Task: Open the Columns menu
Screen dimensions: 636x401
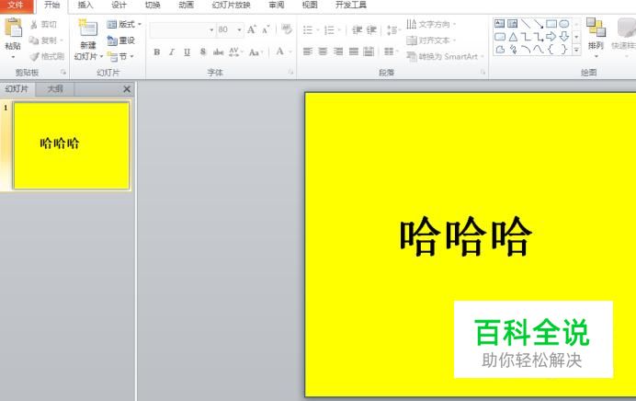Action: tap(391, 52)
